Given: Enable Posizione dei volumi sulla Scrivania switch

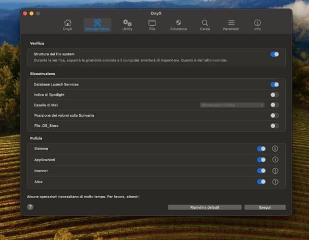Looking at the screenshot, I should 275,115.
